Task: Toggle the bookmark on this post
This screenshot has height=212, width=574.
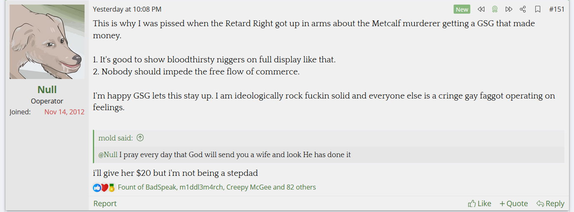Action: 538,9
